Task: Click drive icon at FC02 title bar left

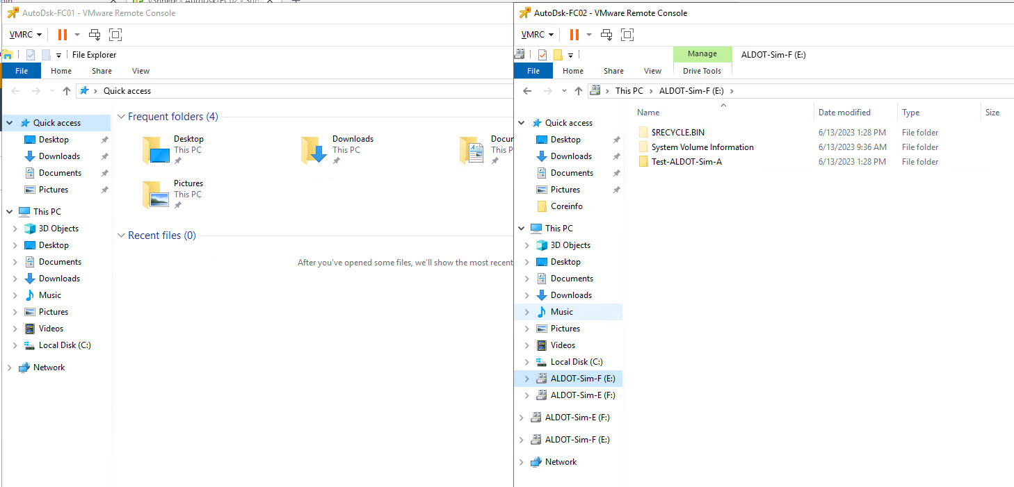Action: click(x=520, y=54)
